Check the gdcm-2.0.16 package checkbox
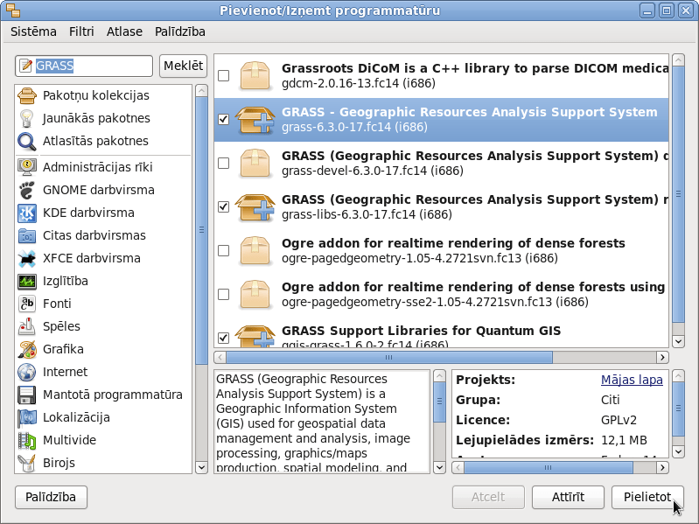 tap(223, 76)
